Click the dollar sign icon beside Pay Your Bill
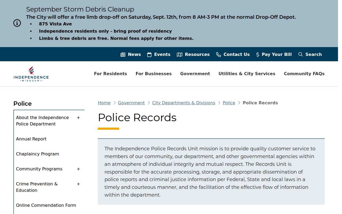The width and height of the screenshot is (342, 214). [x=258, y=55]
